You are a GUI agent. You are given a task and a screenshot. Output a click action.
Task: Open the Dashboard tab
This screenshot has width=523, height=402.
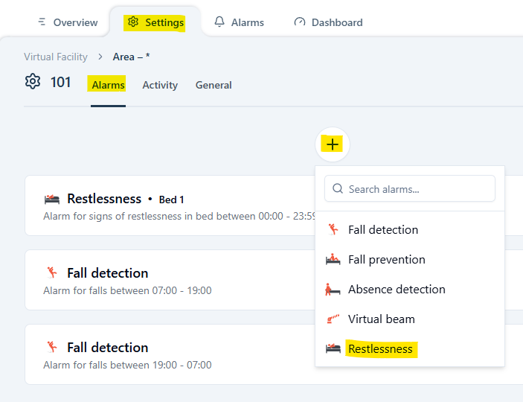coord(328,22)
